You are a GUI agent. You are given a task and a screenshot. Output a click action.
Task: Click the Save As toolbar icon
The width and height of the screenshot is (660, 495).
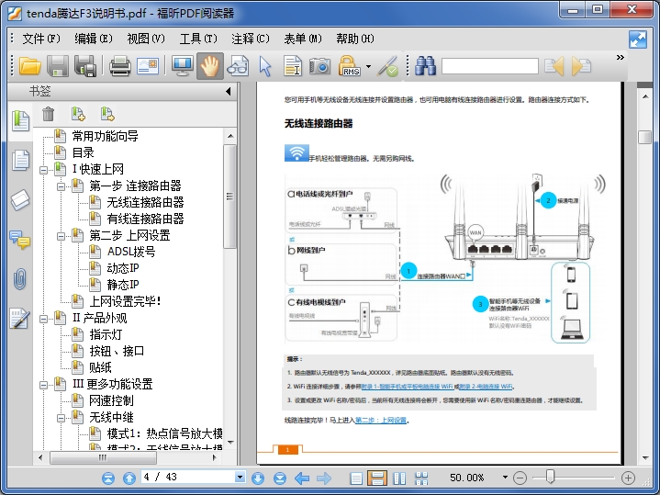pos(85,66)
